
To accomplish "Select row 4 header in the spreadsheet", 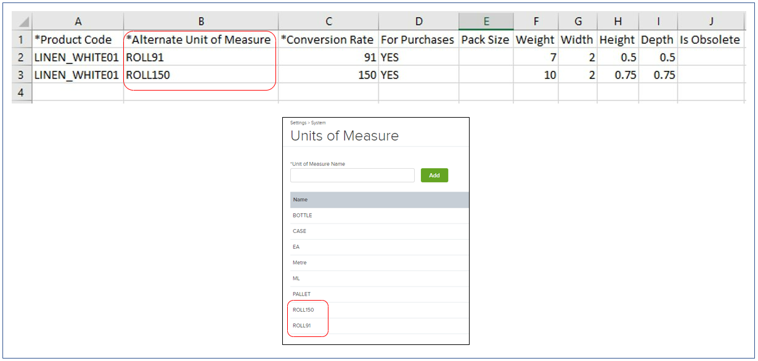I will [x=22, y=92].
